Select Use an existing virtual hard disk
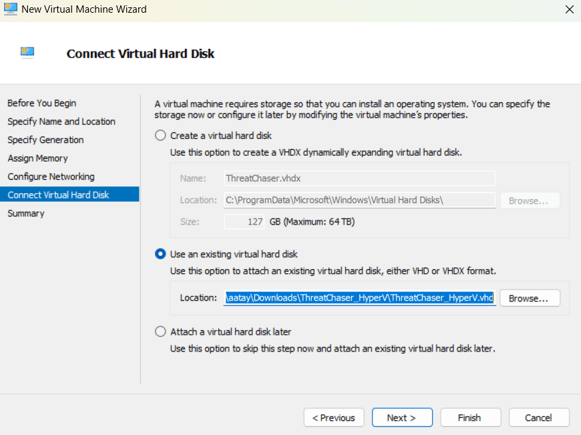The width and height of the screenshot is (581, 435). (x=160, y=255)
